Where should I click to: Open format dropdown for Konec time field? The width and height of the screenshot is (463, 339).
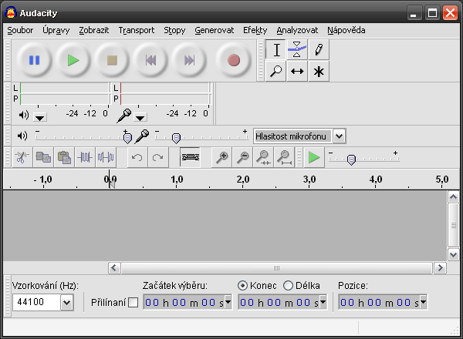[x=323, y=302]
